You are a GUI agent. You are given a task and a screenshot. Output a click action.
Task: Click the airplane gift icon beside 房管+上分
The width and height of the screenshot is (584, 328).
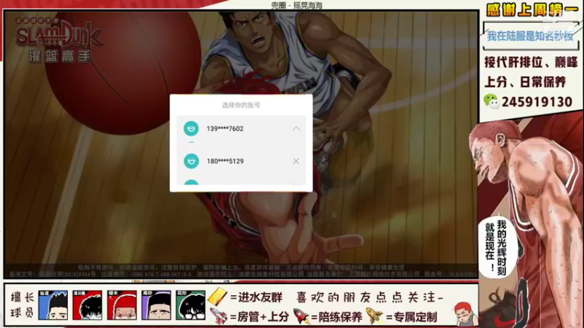pyautogui.click(x=218, y=316)
